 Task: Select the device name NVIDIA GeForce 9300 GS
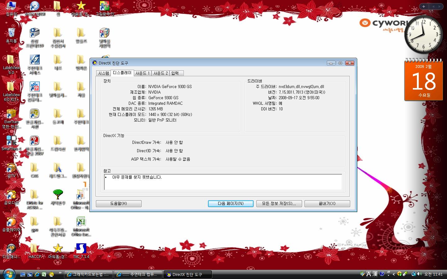(170, 86)
